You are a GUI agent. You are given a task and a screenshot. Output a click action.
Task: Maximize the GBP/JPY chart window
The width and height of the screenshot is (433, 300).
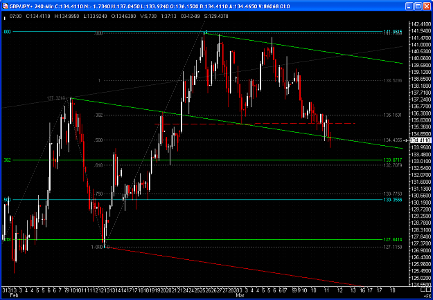pos(417,6)
